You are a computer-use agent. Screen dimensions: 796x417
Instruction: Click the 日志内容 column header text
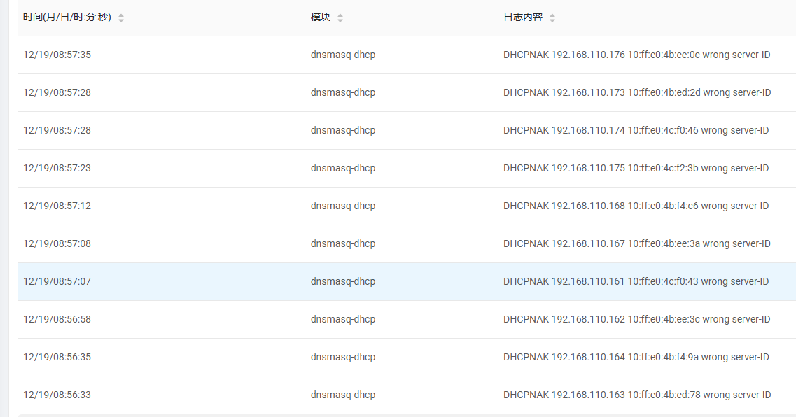pos(523,17)
